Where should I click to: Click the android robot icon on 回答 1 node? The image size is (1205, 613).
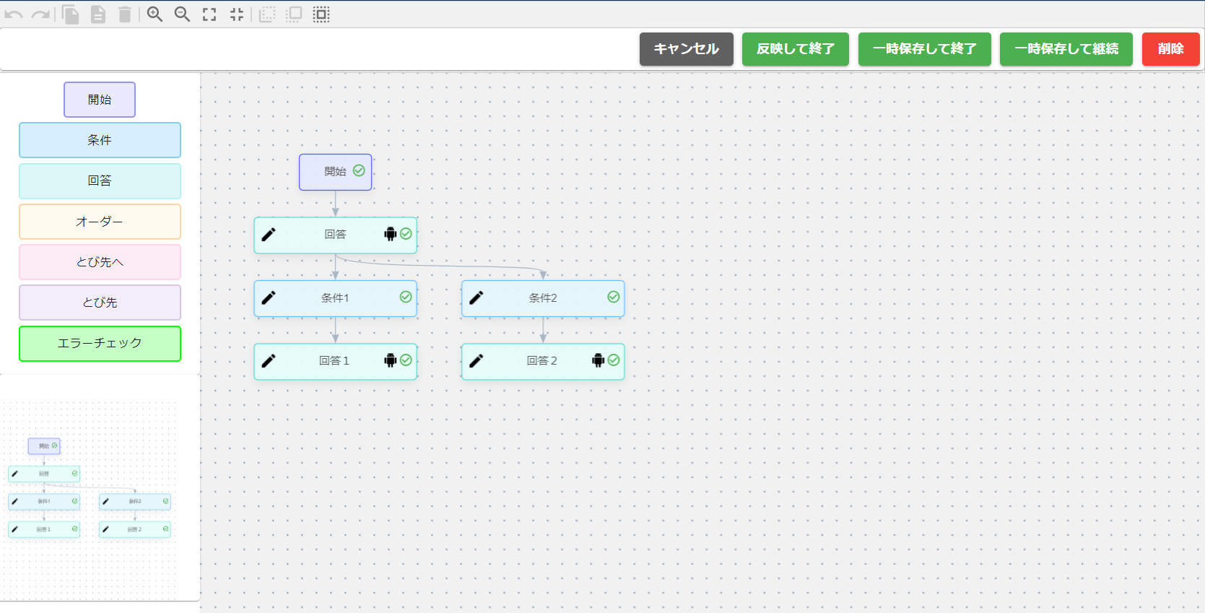[391, 360]
